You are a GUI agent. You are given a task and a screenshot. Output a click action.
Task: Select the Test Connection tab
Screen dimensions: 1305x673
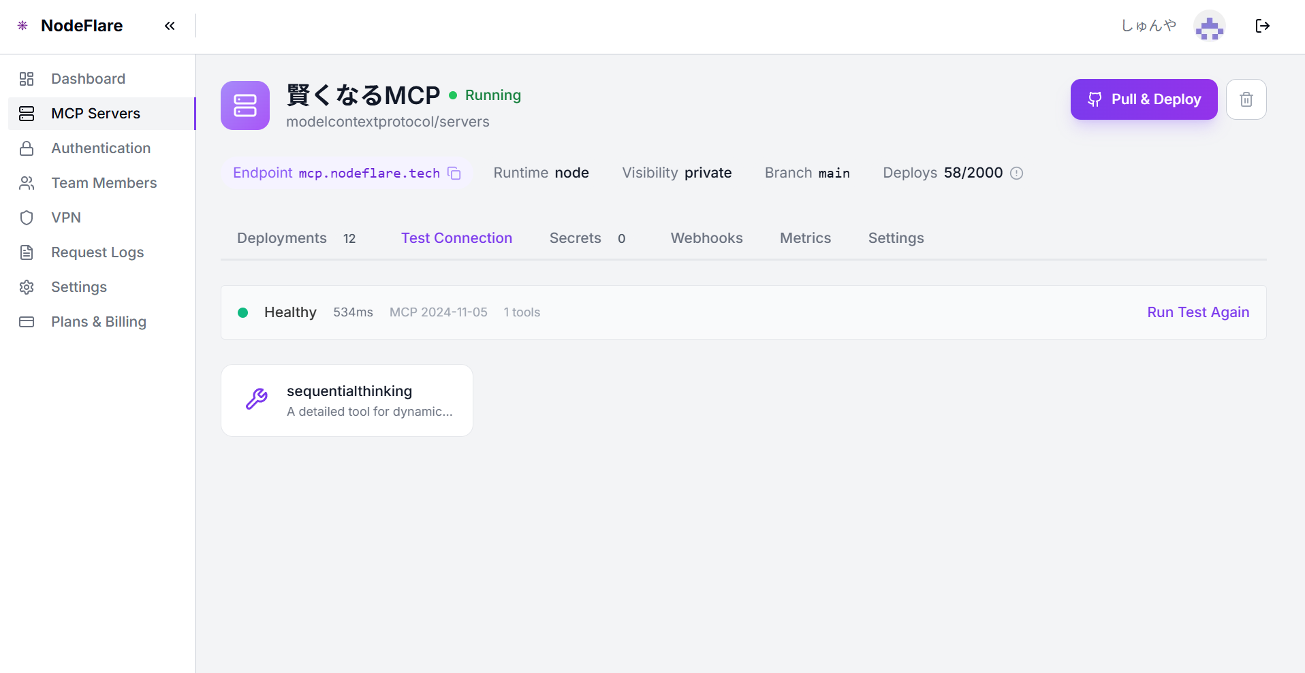pos(456,238)
